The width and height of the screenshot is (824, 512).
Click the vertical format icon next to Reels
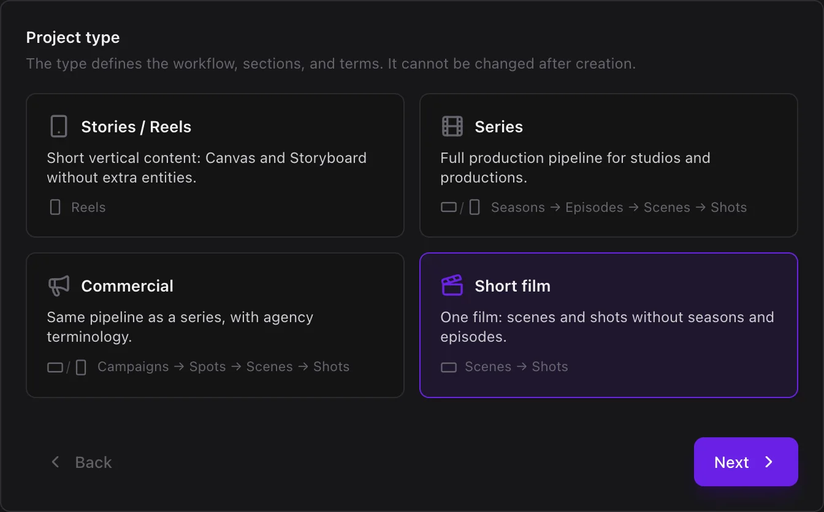55,208
